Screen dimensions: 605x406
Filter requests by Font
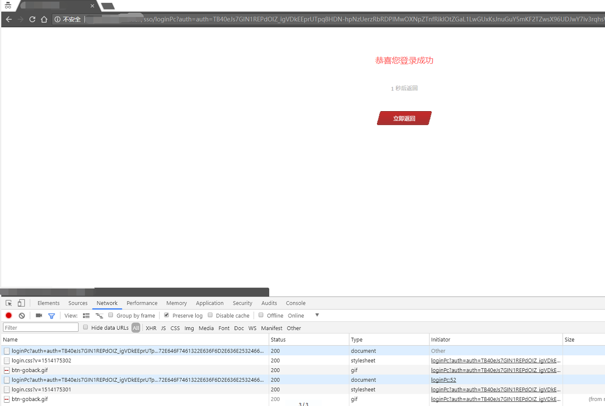pos(224,328)
